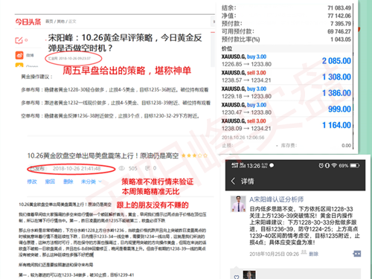Click the comment edit icon under the logo
The height and width of the screenshot is (279, 372).
tap(19, 40)
